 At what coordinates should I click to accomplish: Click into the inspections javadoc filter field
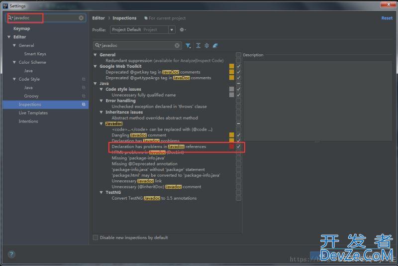coord(138,45)
